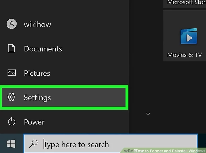Click the Settings gear icon
Viewport: 206px width, 153px height.
coord(11,97)
